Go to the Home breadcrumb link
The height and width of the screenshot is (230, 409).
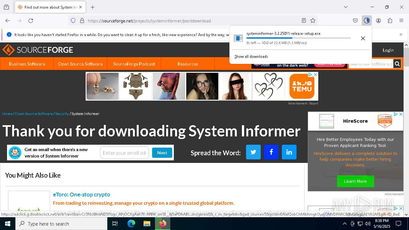(7, 114)
